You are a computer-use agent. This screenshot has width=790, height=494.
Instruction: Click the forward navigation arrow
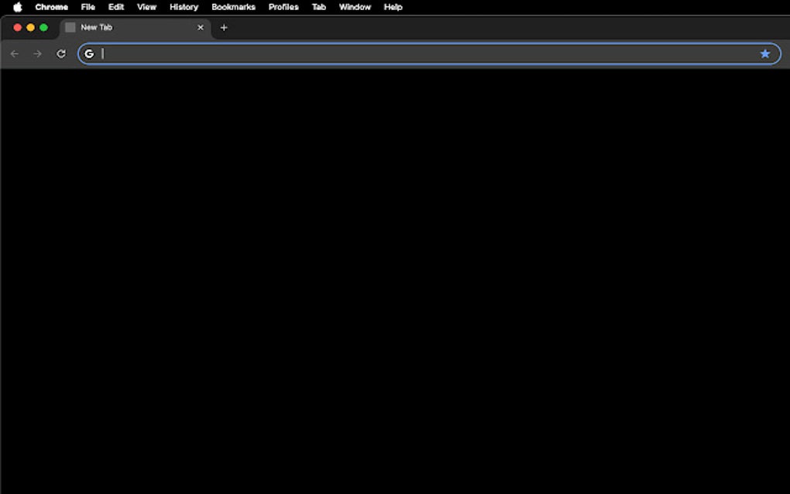click(x=37, y=53)
